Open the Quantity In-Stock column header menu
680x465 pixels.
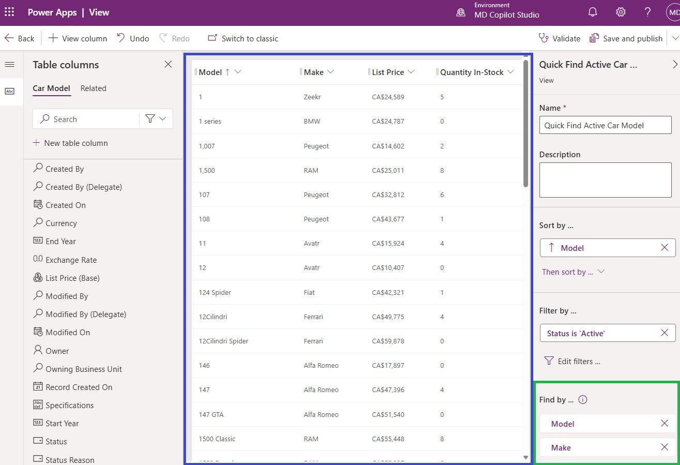click(x=511, y=72)
